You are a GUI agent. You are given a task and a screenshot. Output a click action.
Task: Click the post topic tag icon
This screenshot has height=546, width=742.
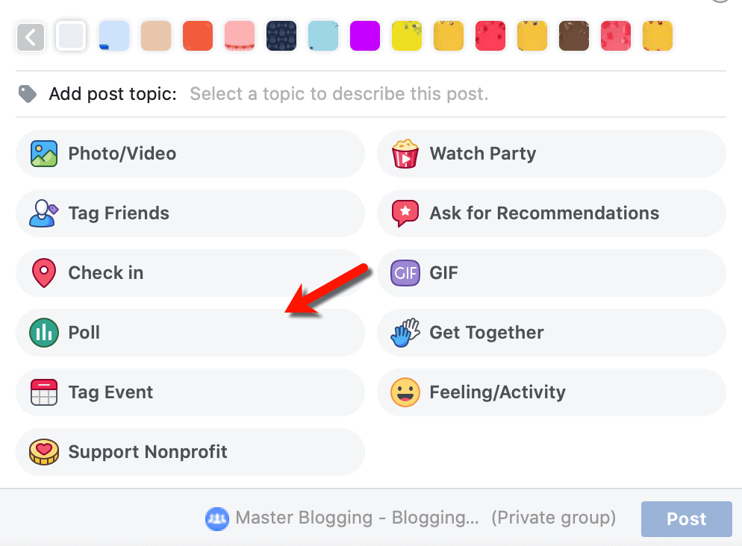(28, 94)
